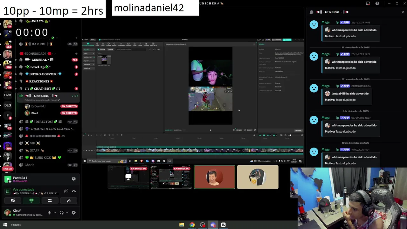Open Maga's profile from 23/11/2025 message
The width and height of the screenshot is (407, 229).
click(x=325, y=22)
